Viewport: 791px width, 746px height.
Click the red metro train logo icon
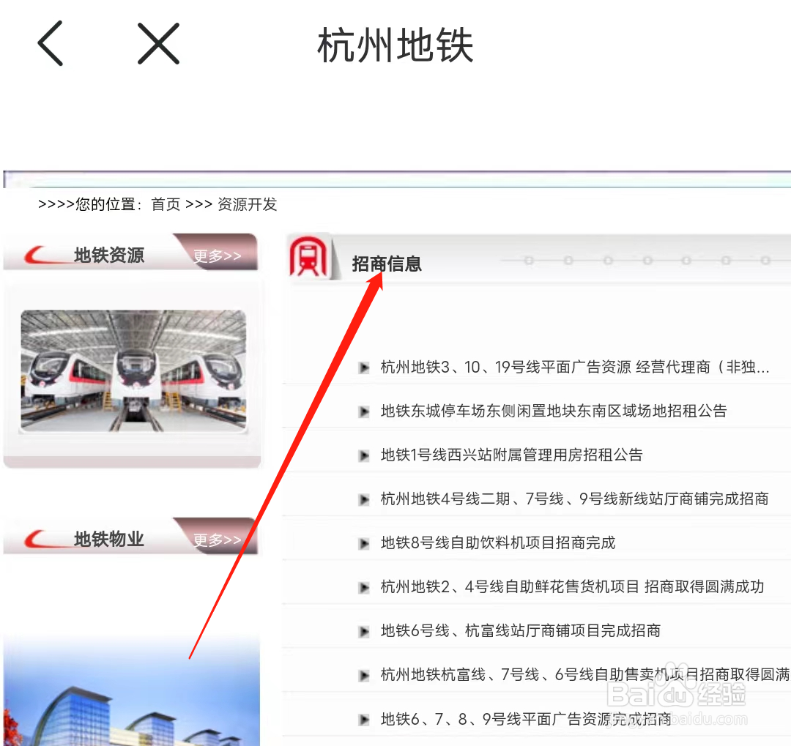pos(308,256)
